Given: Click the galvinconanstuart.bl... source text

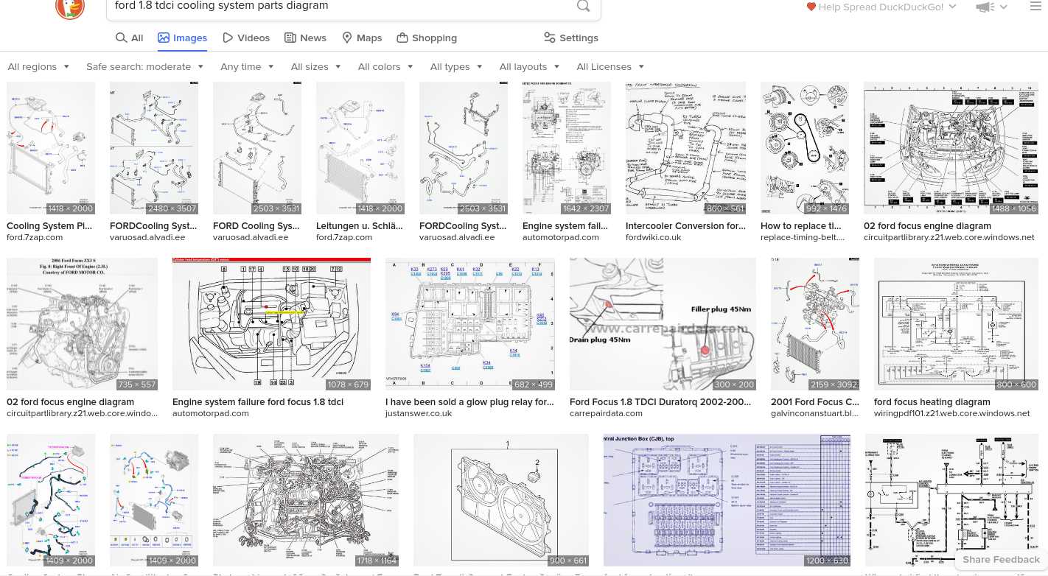Looking at the screenshot, I should point(814,413).
